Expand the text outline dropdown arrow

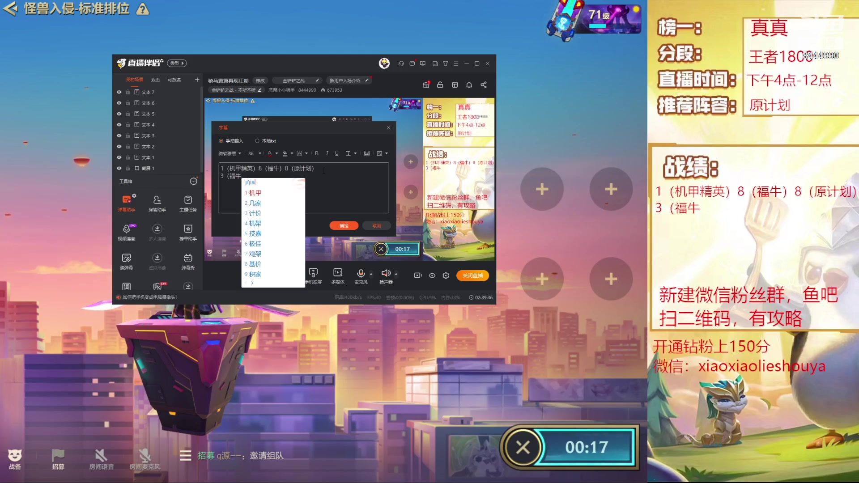(306, 153)
